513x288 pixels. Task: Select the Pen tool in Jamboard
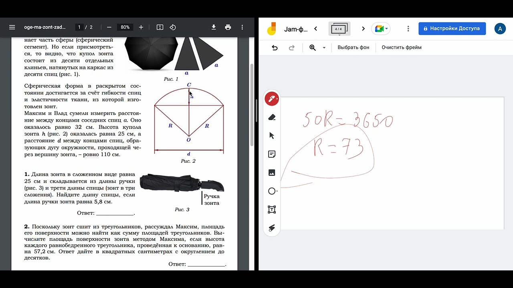pyautogui.click(x=272, y=99)
